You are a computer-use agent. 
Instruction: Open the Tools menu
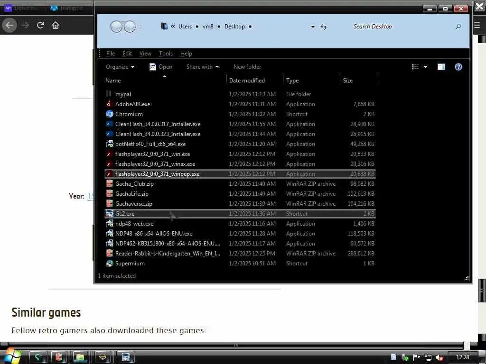166,54
